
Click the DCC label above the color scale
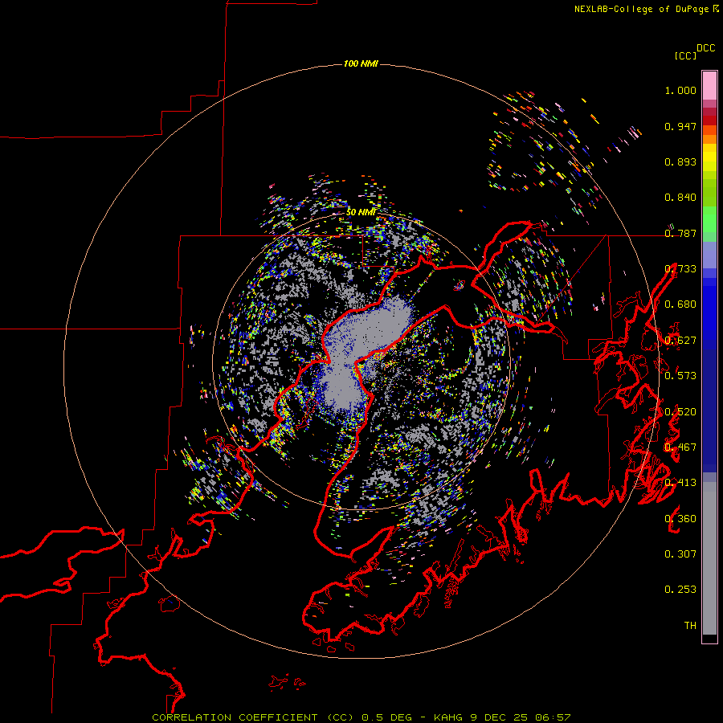pyautogui.click(x=706, y=48)
